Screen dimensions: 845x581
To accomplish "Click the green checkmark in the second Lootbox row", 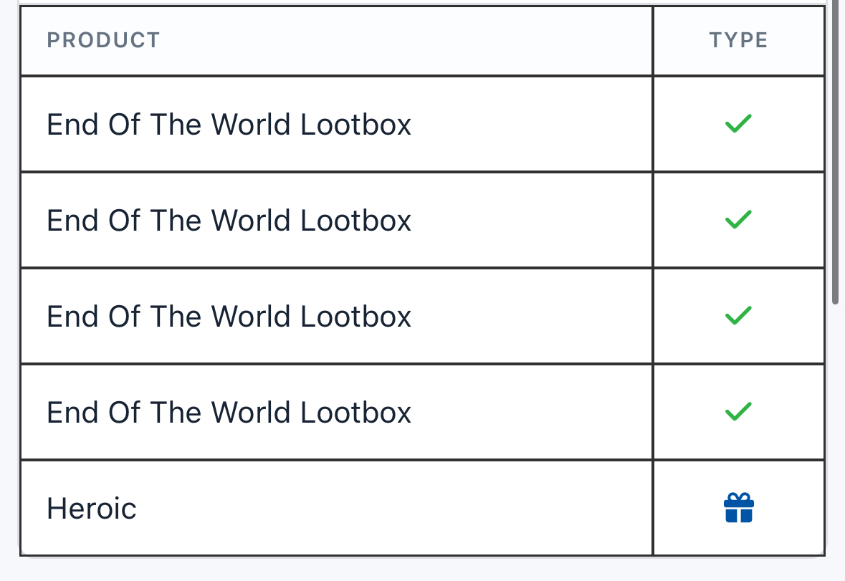I will tap(738, 220).
